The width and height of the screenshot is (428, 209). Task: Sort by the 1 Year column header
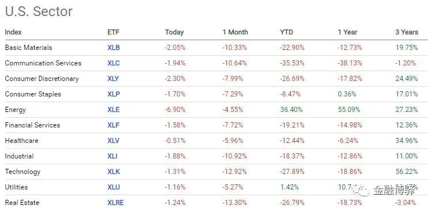coord(347,32)
